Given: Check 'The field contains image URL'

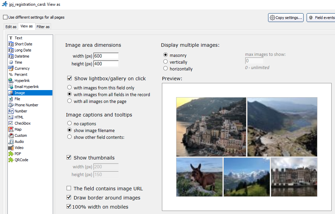Looking at the screenshot, I should click(x=69, y=189).
